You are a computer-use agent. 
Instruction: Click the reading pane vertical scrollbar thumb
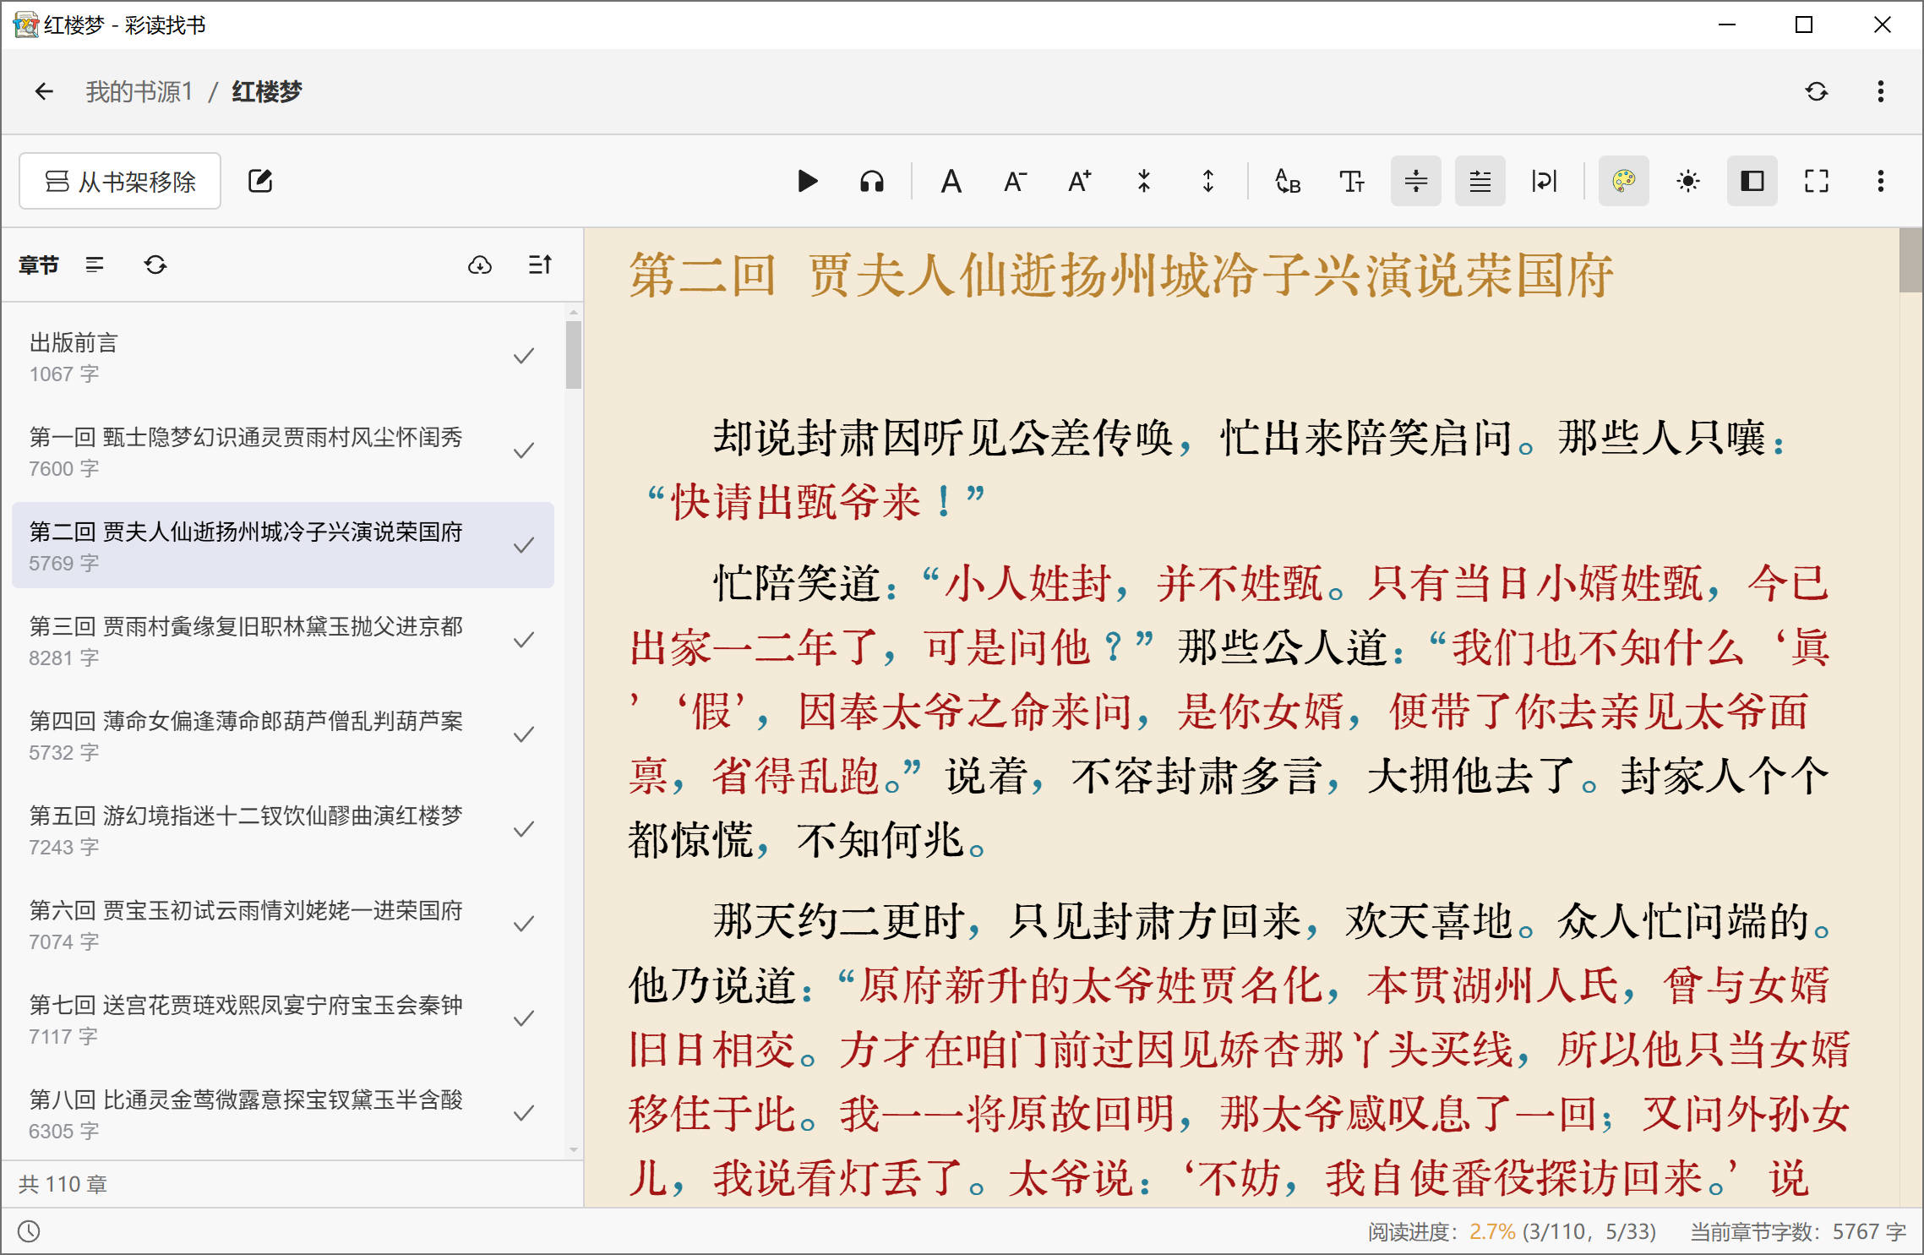pos(1910,260)
